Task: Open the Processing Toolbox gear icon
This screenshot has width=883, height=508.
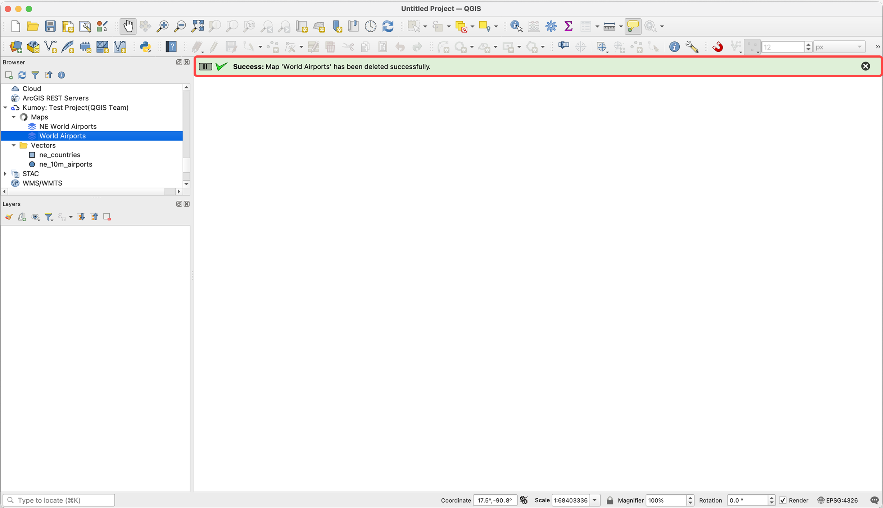Action: pos(551,26)
